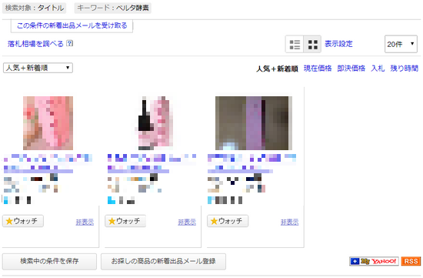Open 表示設定 link

tap(338, 44)
